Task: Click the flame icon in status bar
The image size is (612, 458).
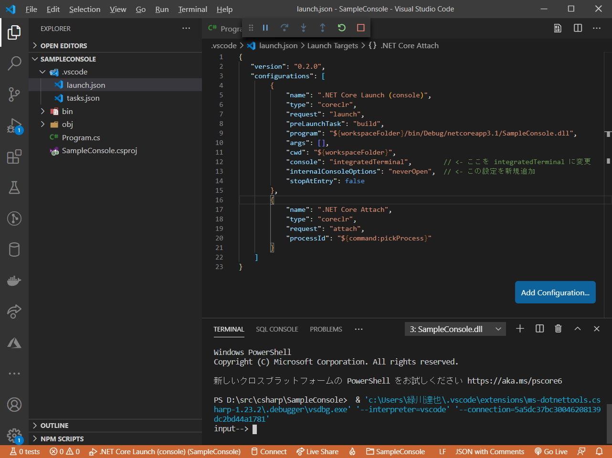Action: click(352, 451)
